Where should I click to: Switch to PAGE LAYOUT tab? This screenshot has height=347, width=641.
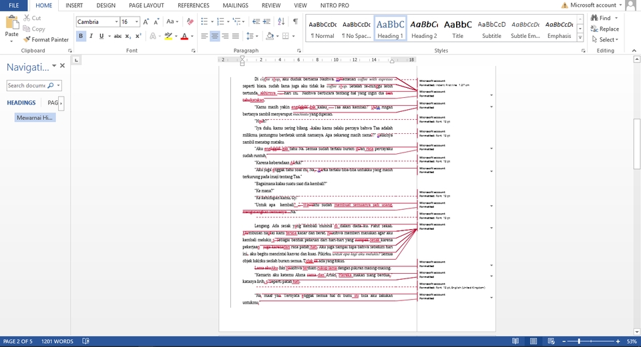146,5
